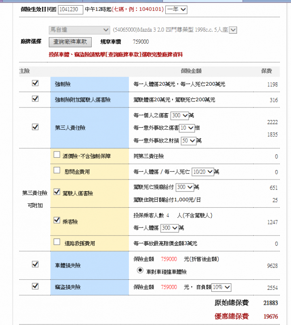Open 自負額 10% dropdown
The height and width of the screenshot is (325, 291).
[x=221, y=287]
